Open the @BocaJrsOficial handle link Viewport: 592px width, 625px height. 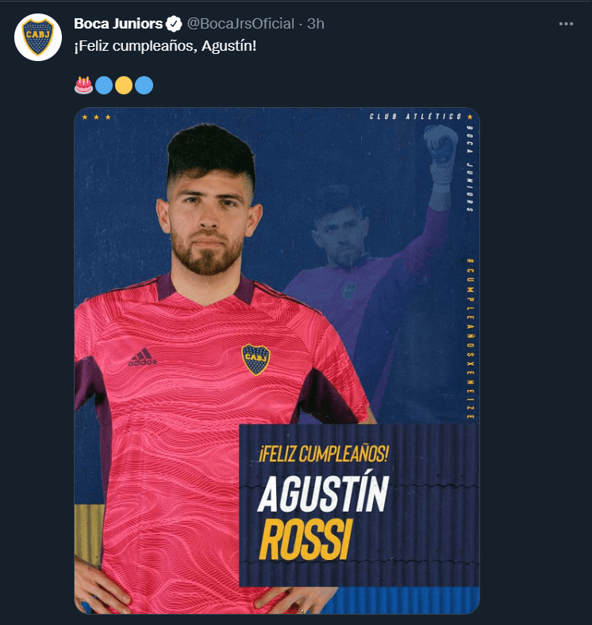pos(240,24)
